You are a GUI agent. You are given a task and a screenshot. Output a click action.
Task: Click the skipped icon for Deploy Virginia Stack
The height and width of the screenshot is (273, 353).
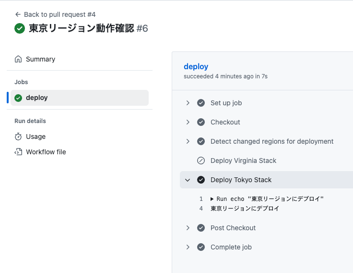coord(201,161)
